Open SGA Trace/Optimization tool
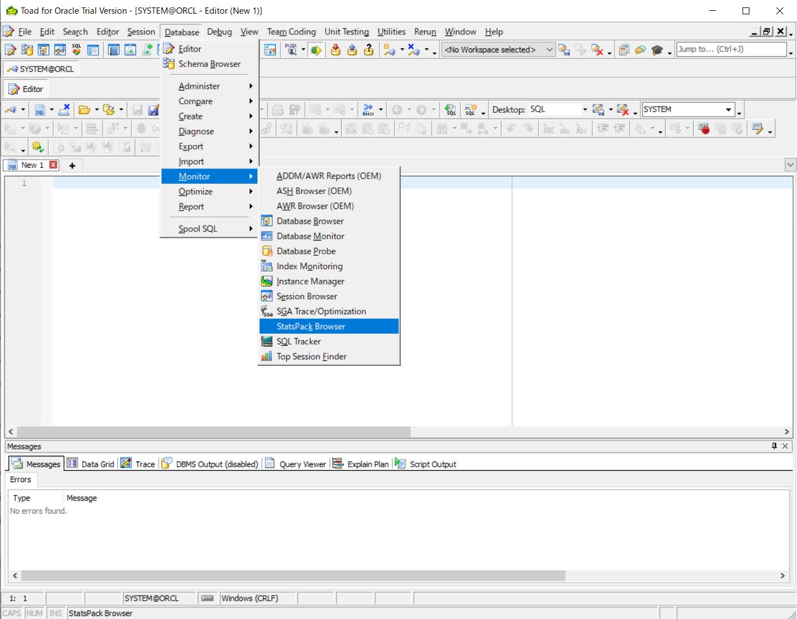The height and width of the screenshot is (619, 797). [x=321, y=311]
